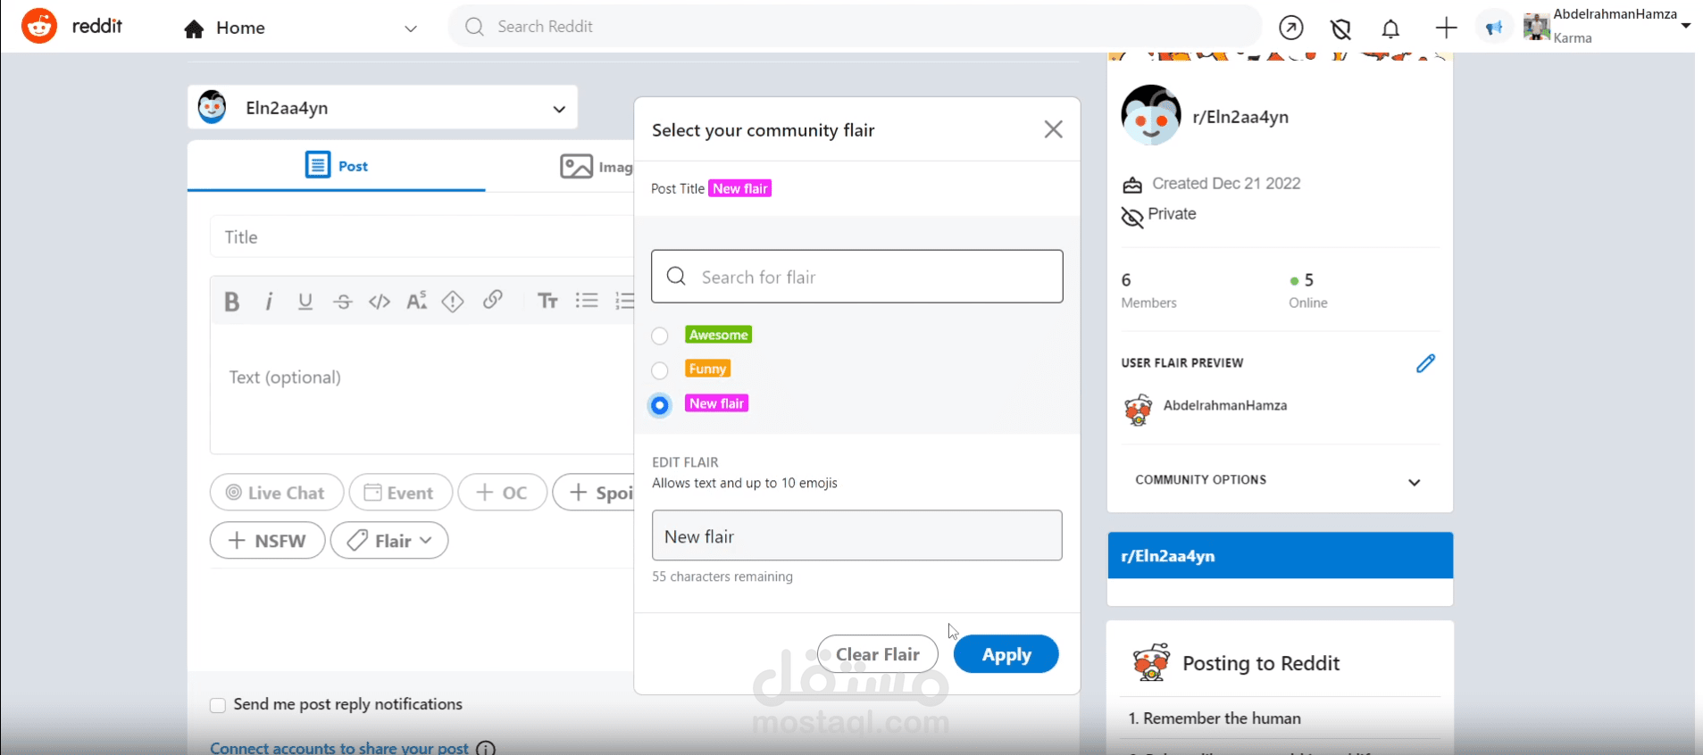1703x755 pixels.
Task: Open Connect accounts to share your post link
Action: 339,748
